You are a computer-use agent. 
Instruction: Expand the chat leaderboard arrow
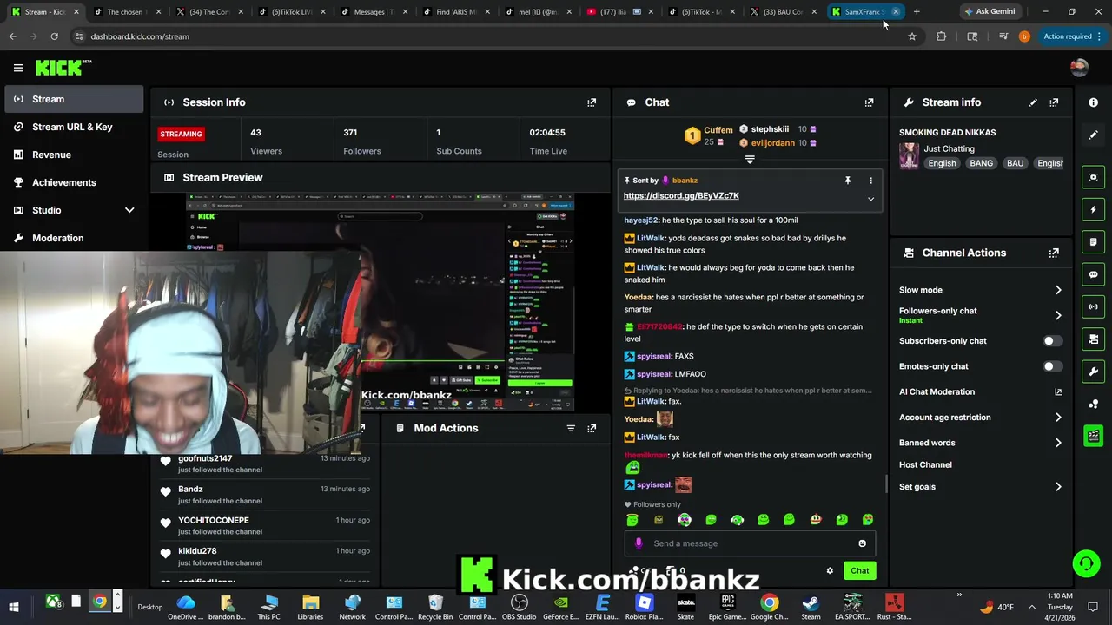tap(750, 160)
